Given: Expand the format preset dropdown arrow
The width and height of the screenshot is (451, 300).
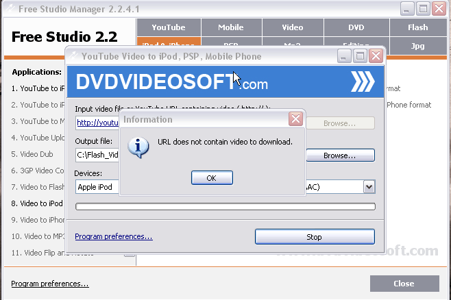Looking at the screenshot, I should pyautogui.click(x=369, y=187).
